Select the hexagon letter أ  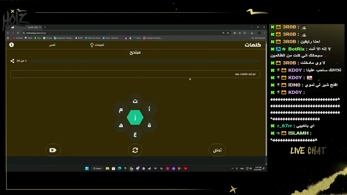[149, 109]
